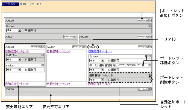Delete the device portlet
188x110 pixels.
pyautogui.click(x=43, y=65)
